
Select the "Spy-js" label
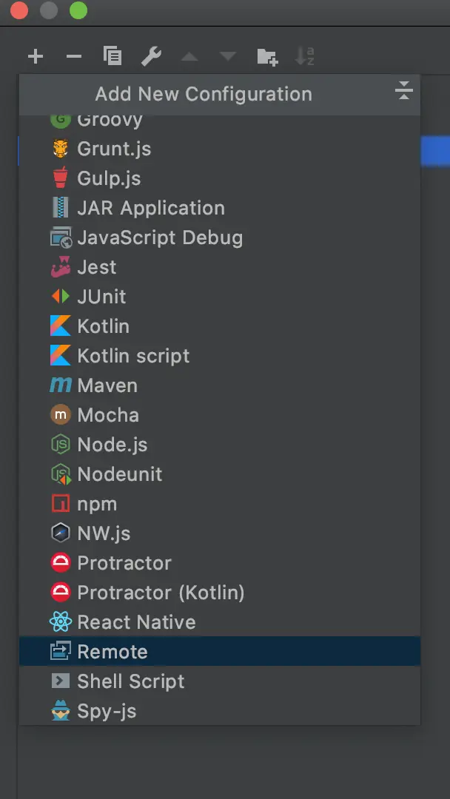(x=107, y=711)
